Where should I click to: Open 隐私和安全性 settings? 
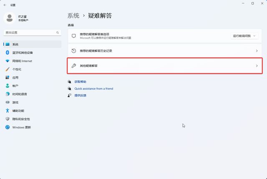(33, 119)
